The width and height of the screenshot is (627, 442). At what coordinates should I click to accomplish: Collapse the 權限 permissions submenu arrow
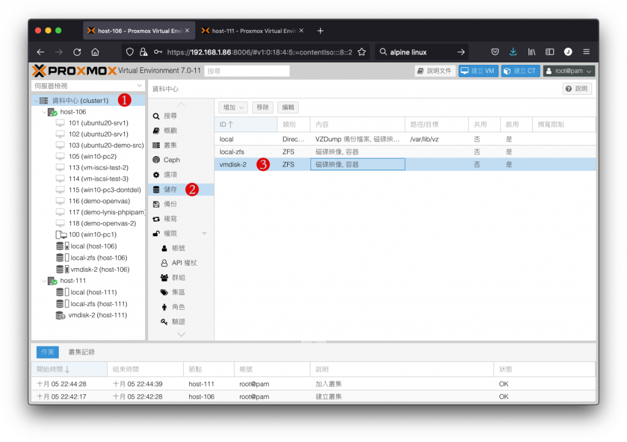pos(205,233)
